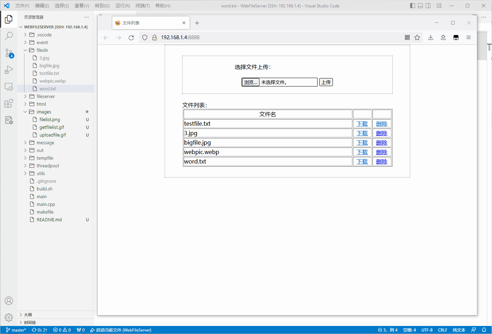Toggle the bottom panel layout icon
This screenshot has width=492, height=334.
point(420,6)
